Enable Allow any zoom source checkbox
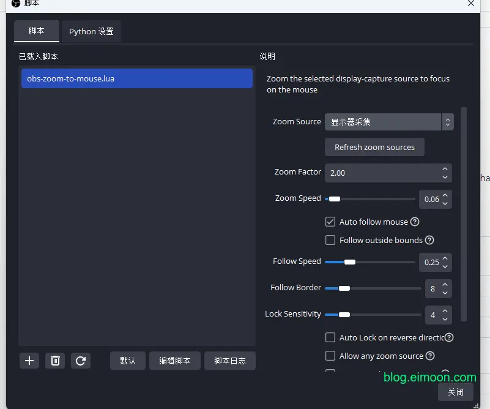Viewport: 490px width, 409px height. (330, 356)
